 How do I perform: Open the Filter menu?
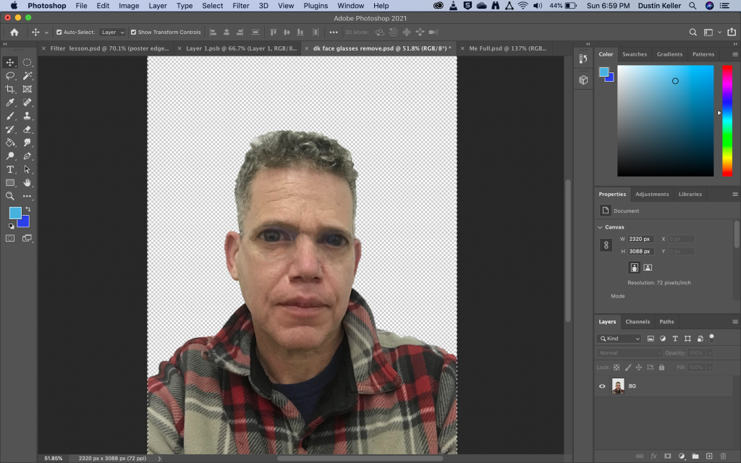pyautogui.click(x=241, y=6)
